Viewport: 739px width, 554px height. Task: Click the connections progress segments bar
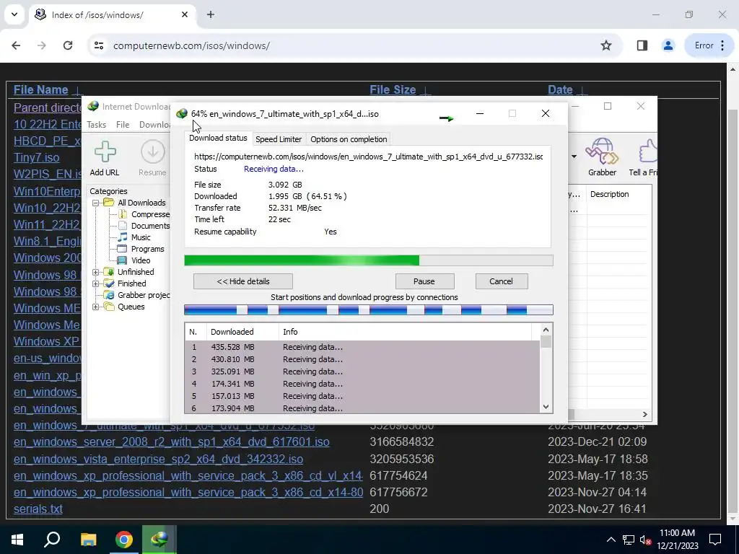pos(369,310)
